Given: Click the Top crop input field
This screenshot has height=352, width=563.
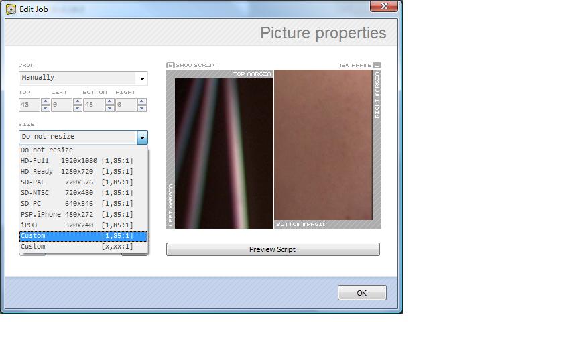Looking at the screenshot, I should click(x=29, y=105).
